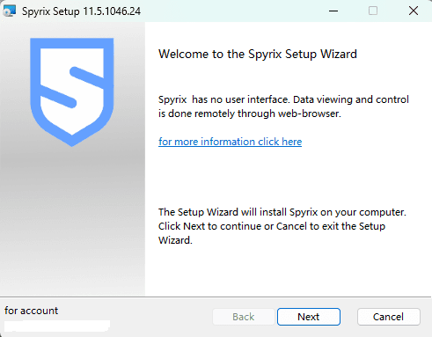Click the 'for account' label
Screen dimensions: 432x337
pos(31,311)
